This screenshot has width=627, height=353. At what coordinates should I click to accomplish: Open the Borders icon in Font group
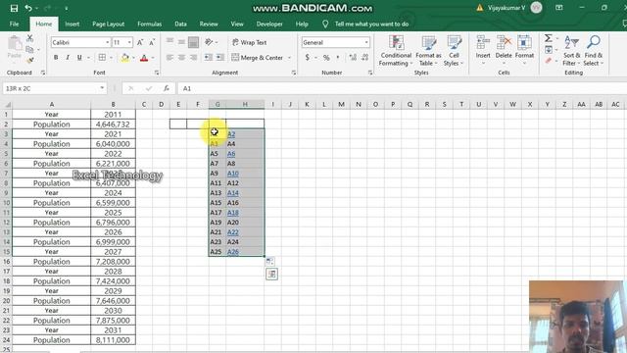click(102, 58)
